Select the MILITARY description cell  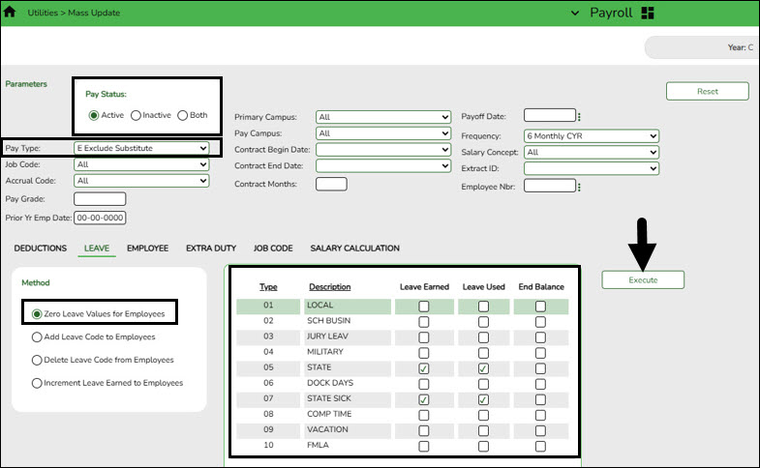point(347,352)
